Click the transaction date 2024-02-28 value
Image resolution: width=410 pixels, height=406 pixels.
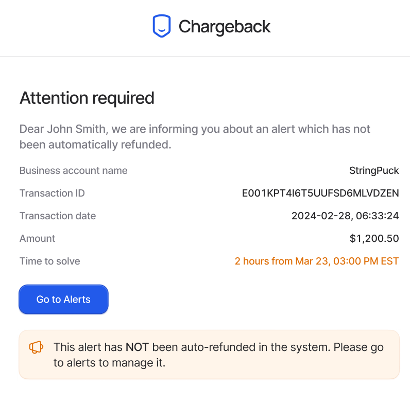345,216
